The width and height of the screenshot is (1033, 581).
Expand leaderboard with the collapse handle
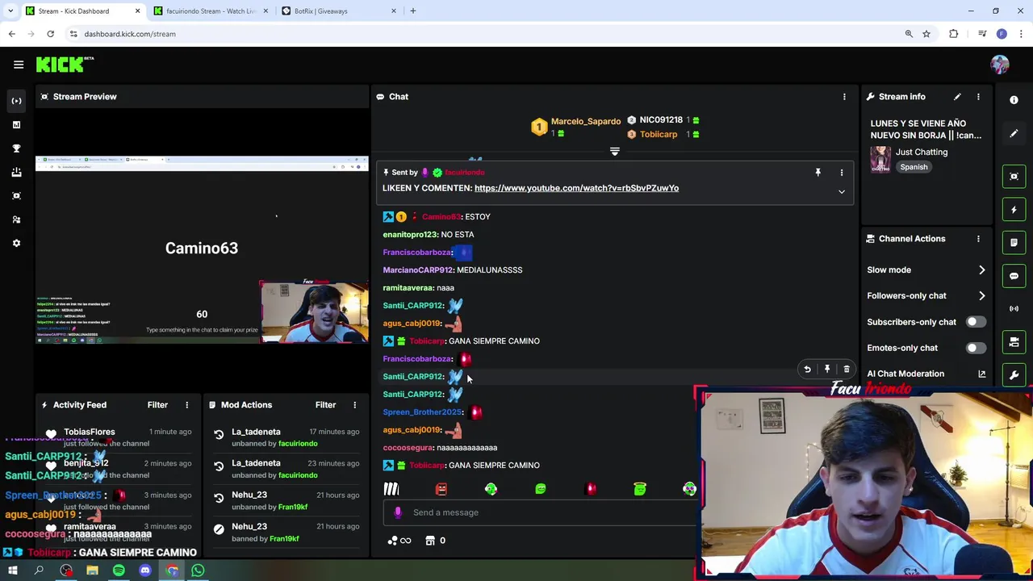pos(614,152)
